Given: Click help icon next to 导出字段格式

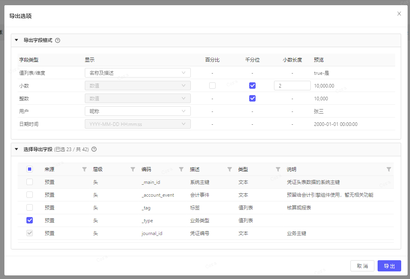Looking at the screenshot, I should [58, 40].
